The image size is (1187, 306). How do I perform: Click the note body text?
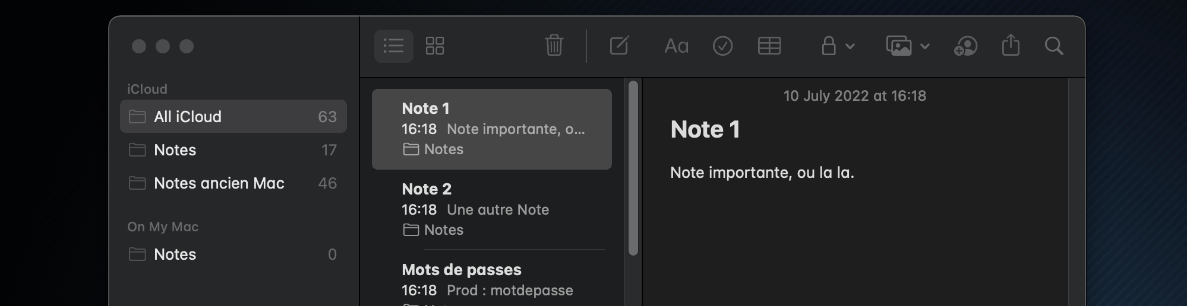[x=762, y=173]
